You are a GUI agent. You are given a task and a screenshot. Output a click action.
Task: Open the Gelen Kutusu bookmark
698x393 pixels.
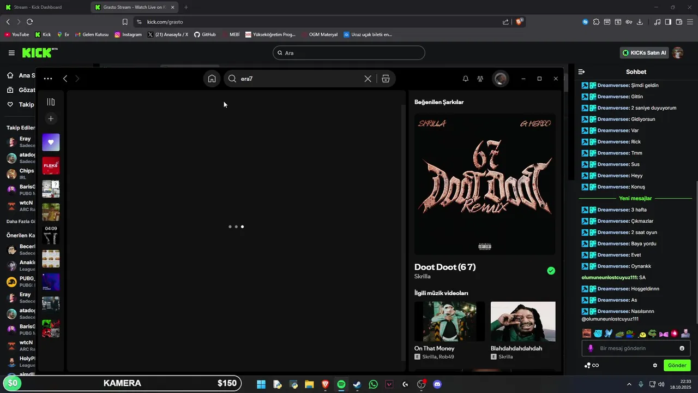click(x=91, y=34)
